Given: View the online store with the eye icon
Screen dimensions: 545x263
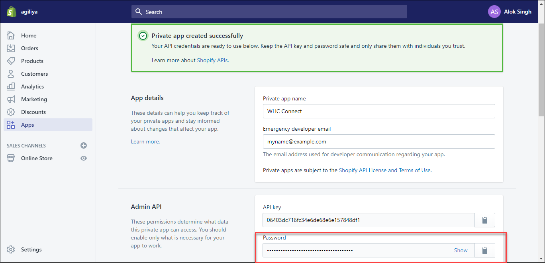Looking at the screenshot, I should [84, 158].
